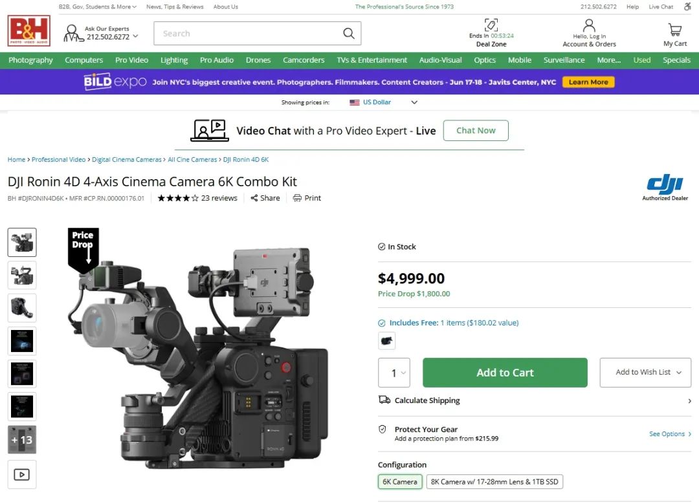Select the 6K Camera configuration
The image size is (699, 504).
click(x=400, y=482)
